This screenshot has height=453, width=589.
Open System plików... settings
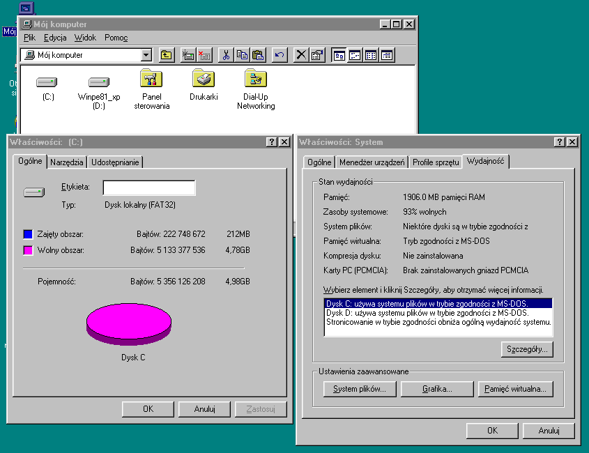tap(360, 389)
